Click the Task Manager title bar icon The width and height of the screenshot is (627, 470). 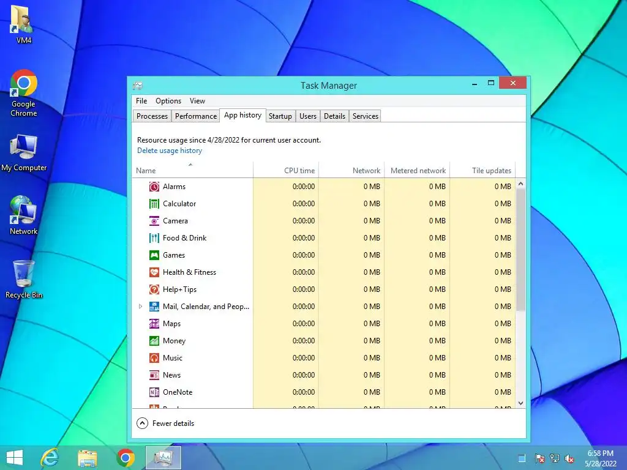pos(138,86)
